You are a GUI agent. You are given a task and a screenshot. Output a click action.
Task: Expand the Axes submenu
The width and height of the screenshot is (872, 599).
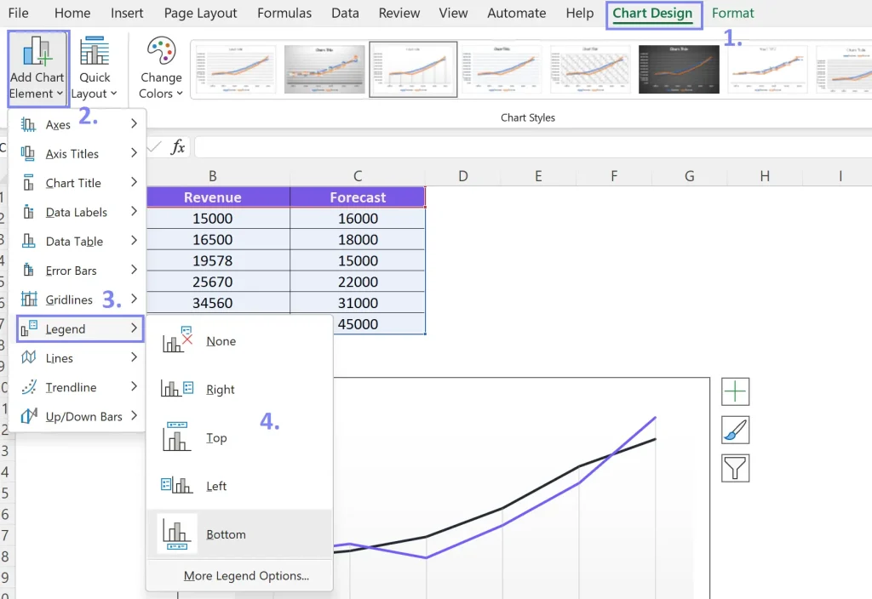tap(57, 124)
